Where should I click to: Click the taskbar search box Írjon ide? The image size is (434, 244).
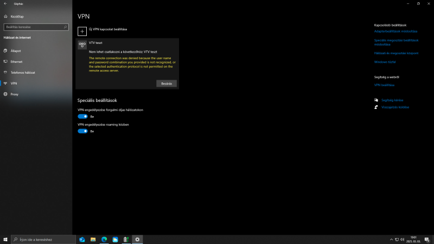coord(43,240)
